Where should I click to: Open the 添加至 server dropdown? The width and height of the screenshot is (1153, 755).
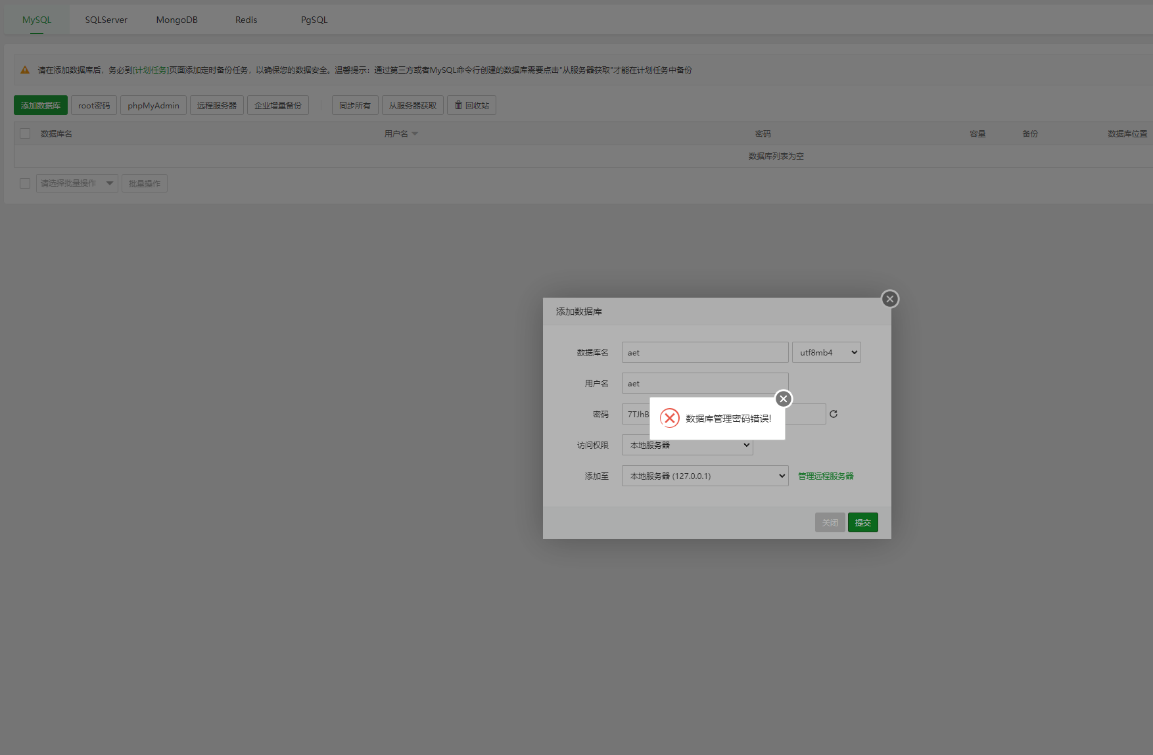pyautogui.click(x=705, y=476)
